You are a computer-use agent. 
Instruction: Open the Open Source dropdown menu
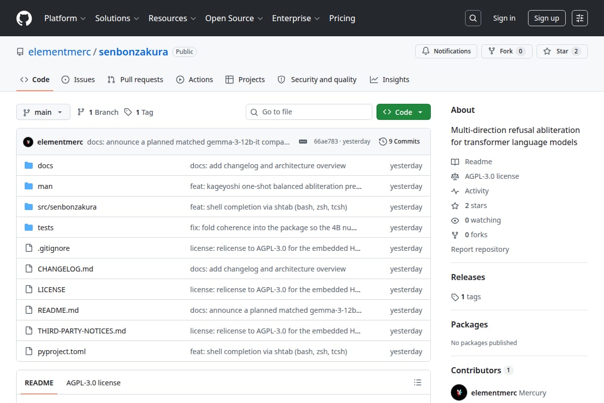tap(234, 18)
